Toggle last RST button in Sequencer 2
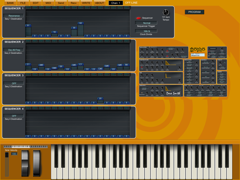The width and height of the screenshot is (240, 180). (x=127, y=41)
